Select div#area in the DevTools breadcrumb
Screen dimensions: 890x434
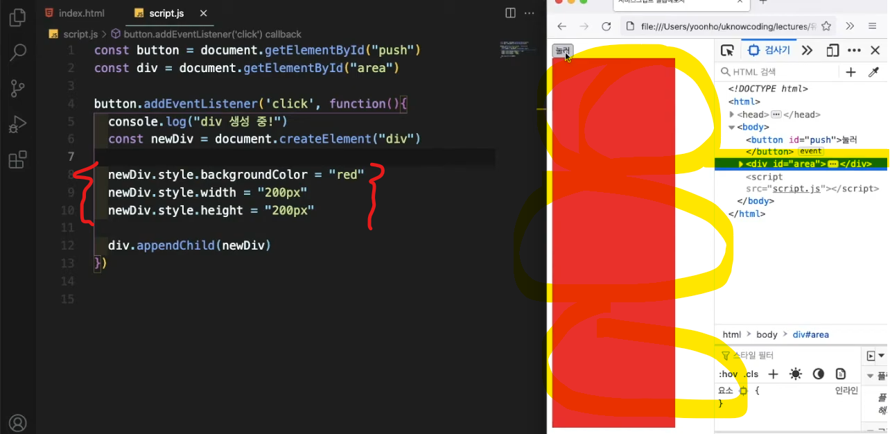click(x=811, y=335)
